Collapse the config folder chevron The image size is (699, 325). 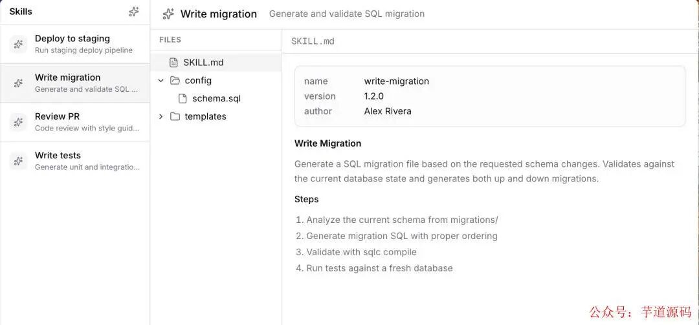coord(161,81)
